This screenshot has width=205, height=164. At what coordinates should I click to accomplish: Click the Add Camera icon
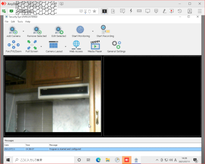(13, 30)
